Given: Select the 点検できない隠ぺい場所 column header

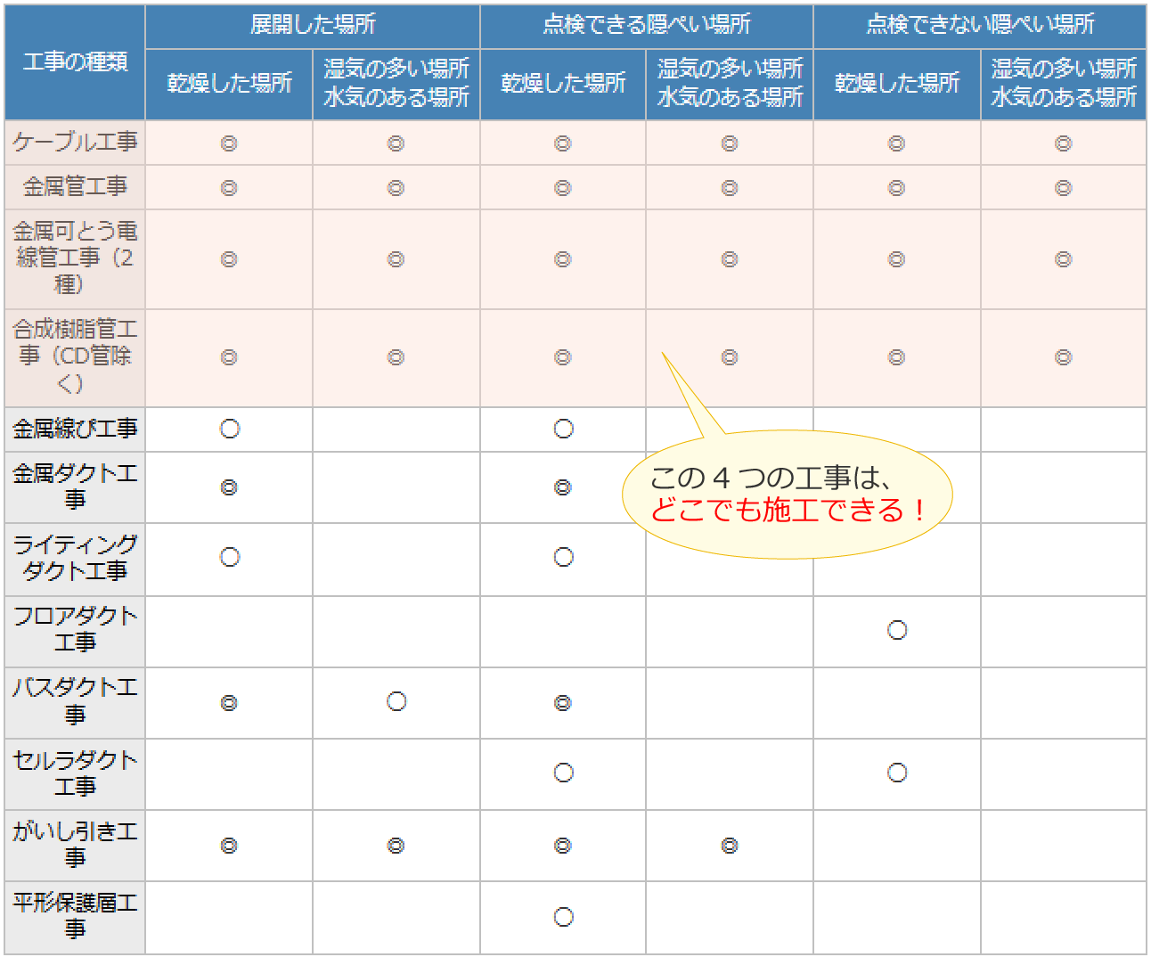Looking at the screenshot, I should (x=979, y=25).
